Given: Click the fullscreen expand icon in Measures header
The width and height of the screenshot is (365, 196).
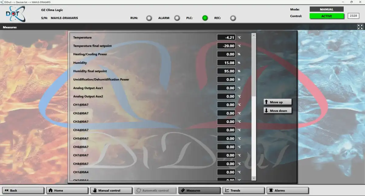Looking at the screenshot, I should coord(360,27).
